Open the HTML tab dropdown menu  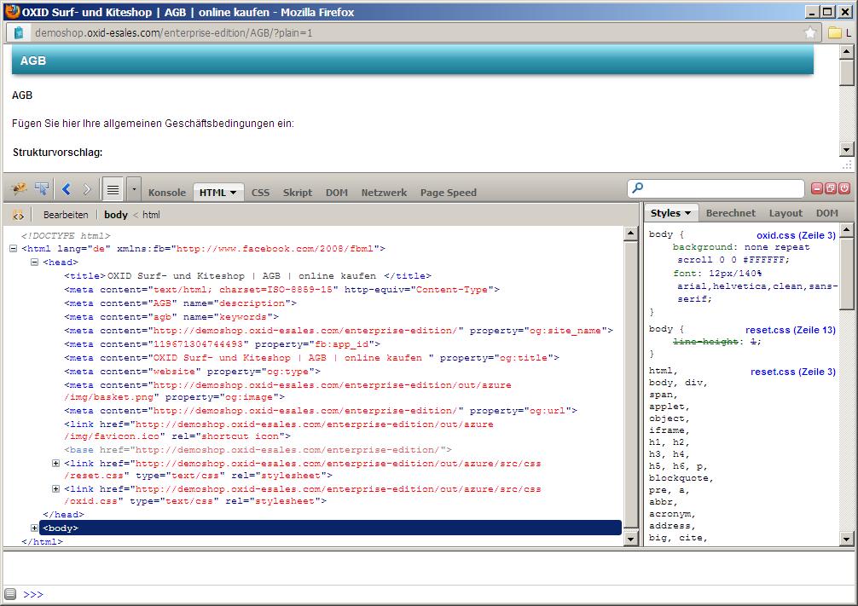(232, 193)
